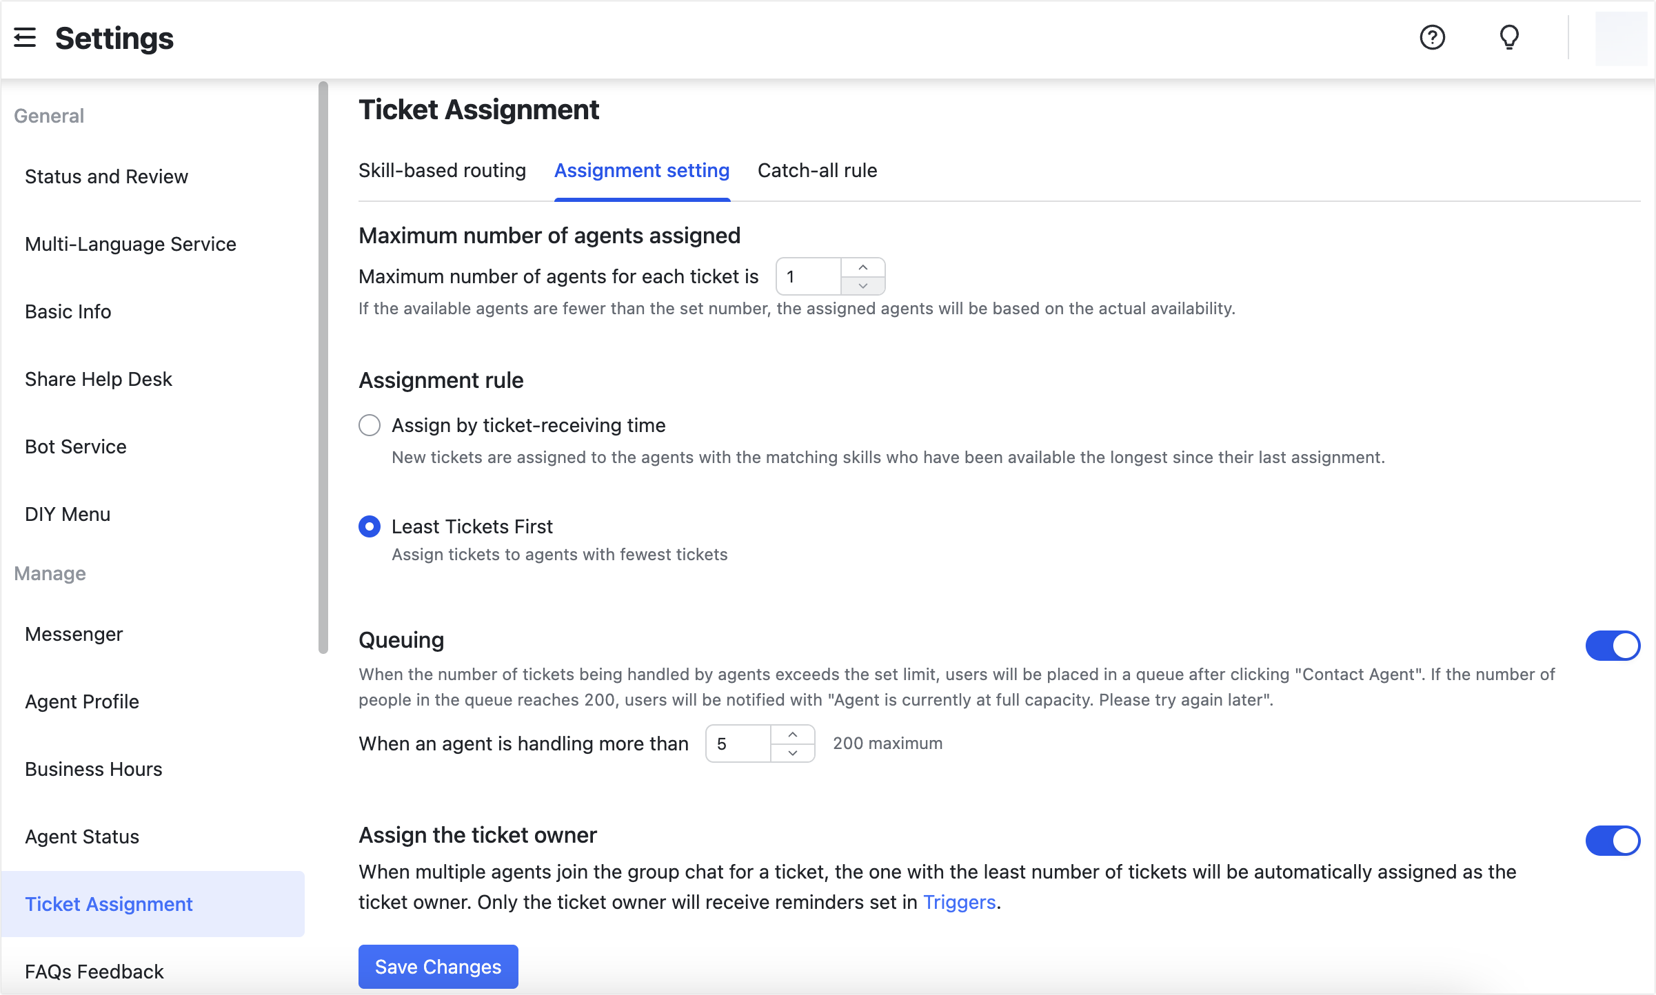
Task: Click the '200 maximum' hint text
Action: (887, 743)
